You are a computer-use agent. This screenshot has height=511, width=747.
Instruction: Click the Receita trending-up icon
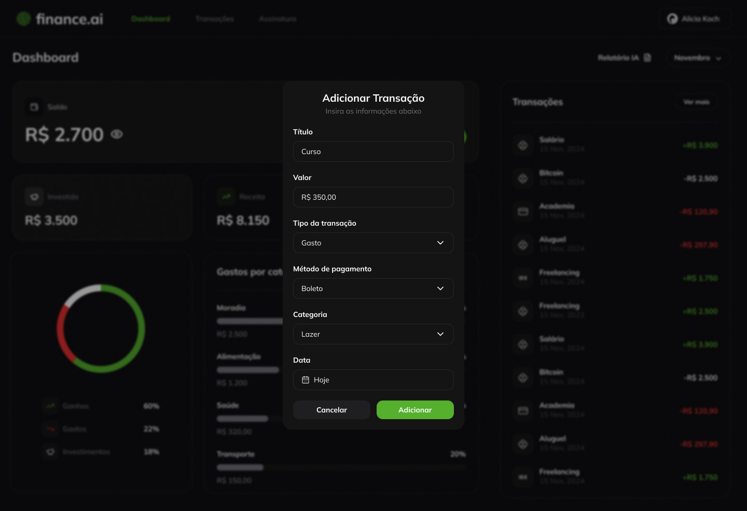(226, 197)
